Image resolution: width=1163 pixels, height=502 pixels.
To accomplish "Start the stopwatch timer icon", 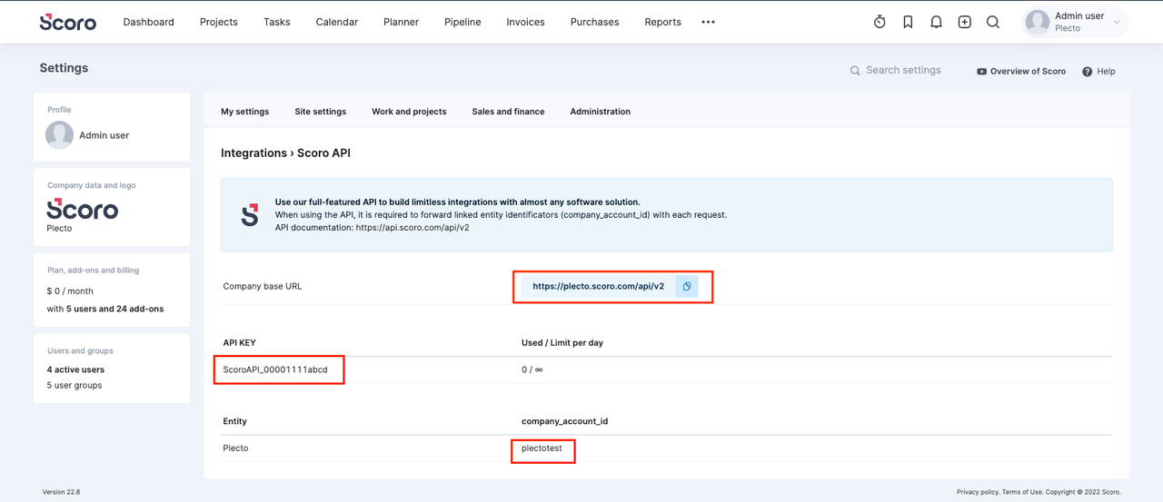I will (880, 22).
